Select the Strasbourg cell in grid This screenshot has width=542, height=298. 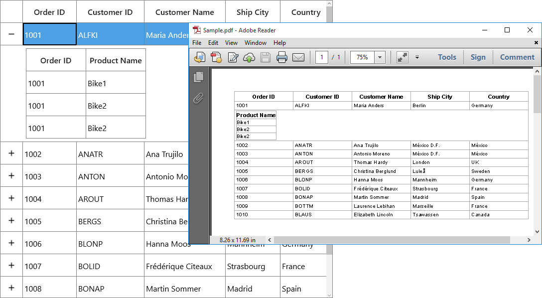253,266
